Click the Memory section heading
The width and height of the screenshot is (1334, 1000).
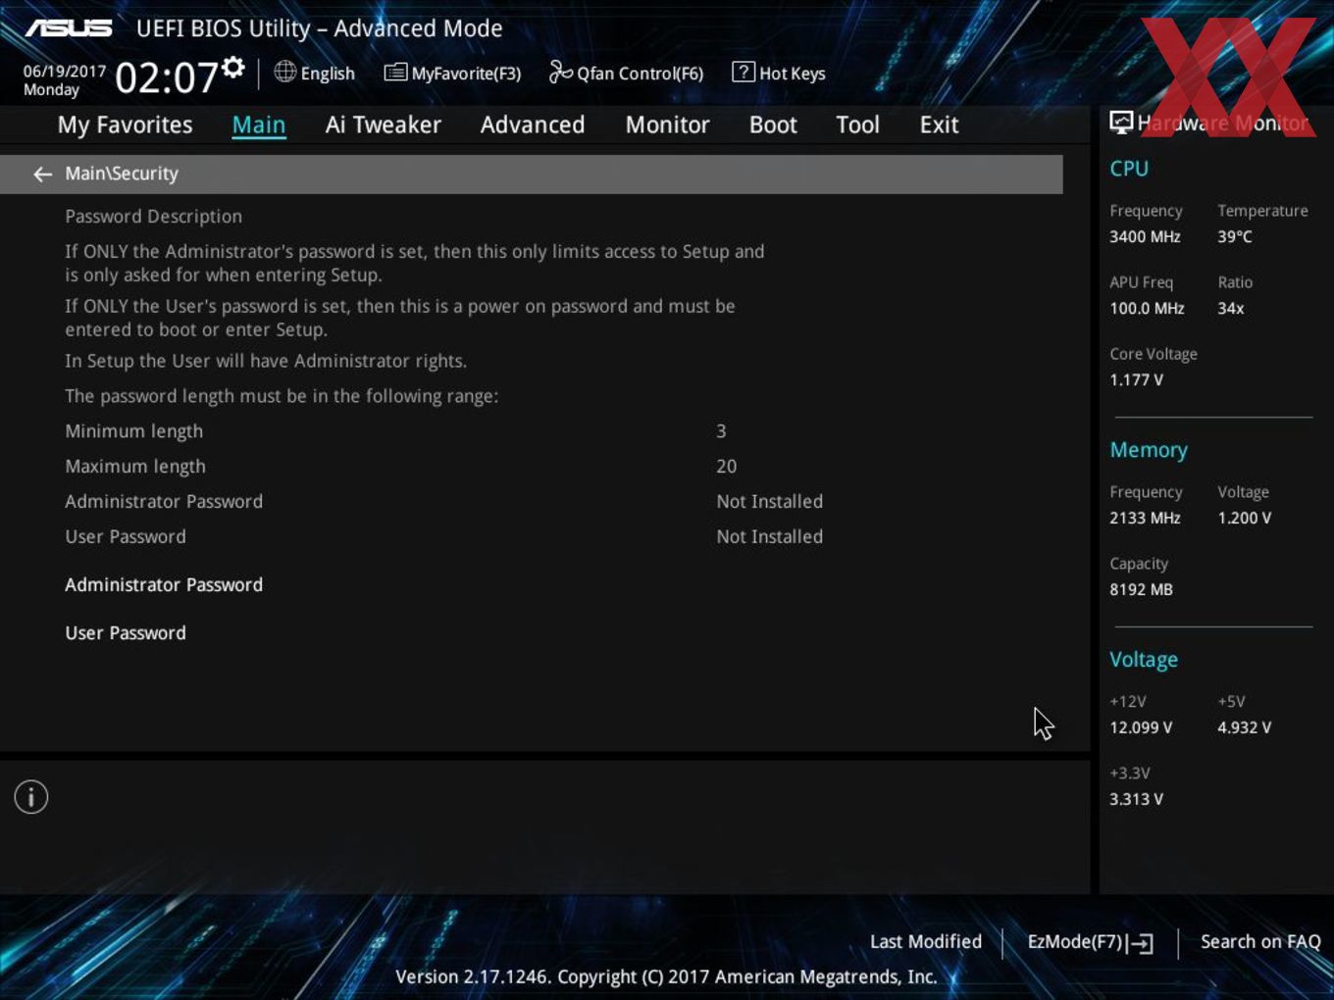[x=1149, y=450]
